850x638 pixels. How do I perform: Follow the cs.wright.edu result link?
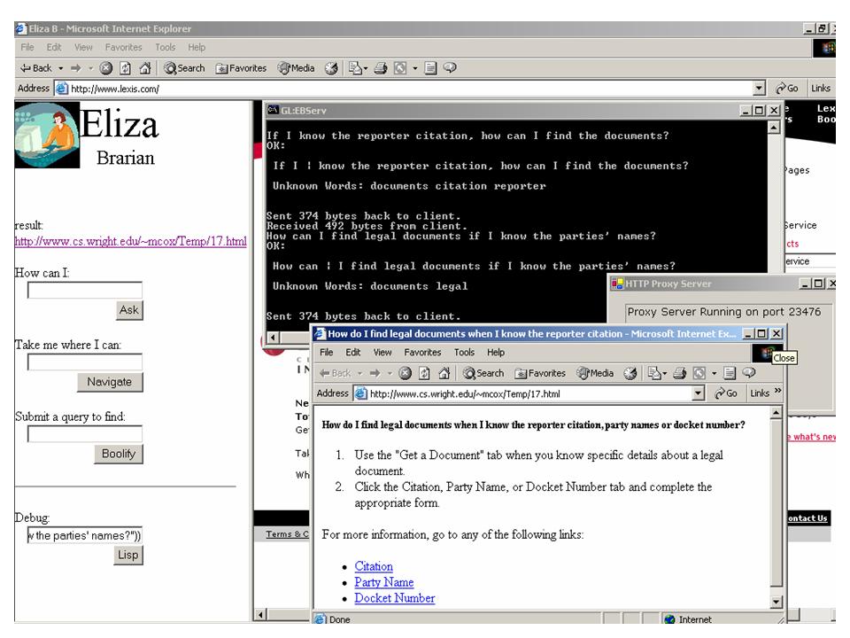pyautogui.click(x=130, y=241)
